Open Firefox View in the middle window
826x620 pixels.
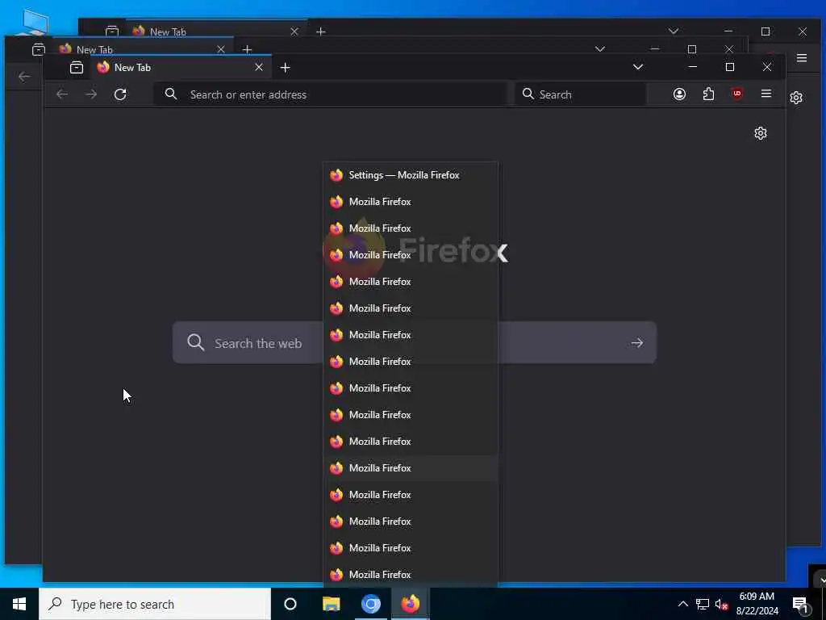(39, 49)
